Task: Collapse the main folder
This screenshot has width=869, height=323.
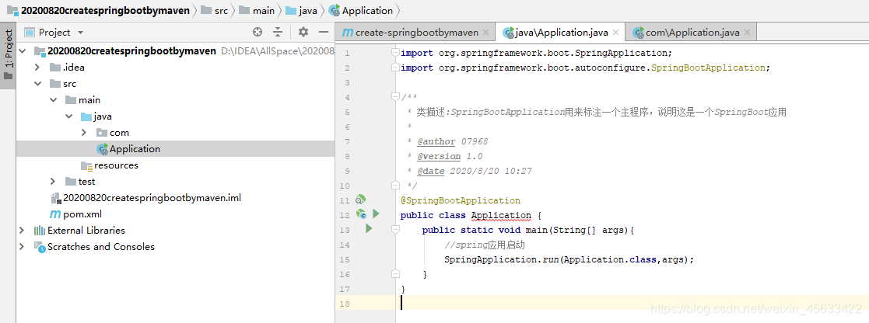Action: [53, 100]
